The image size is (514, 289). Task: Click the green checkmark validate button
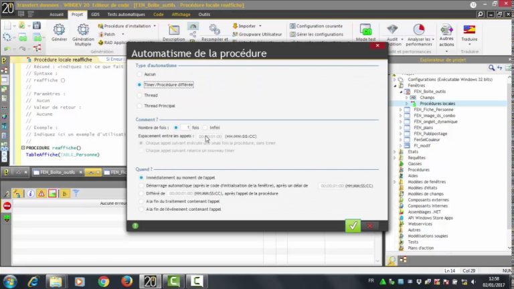pyautogui.click(x=353, y=225)
